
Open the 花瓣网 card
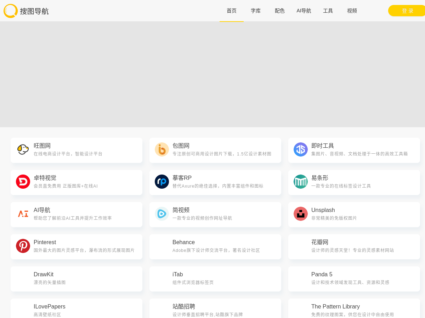tap(354, 247)
